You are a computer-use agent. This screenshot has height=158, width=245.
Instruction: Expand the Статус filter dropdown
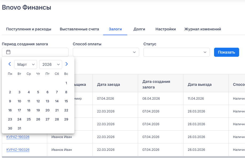176,52
